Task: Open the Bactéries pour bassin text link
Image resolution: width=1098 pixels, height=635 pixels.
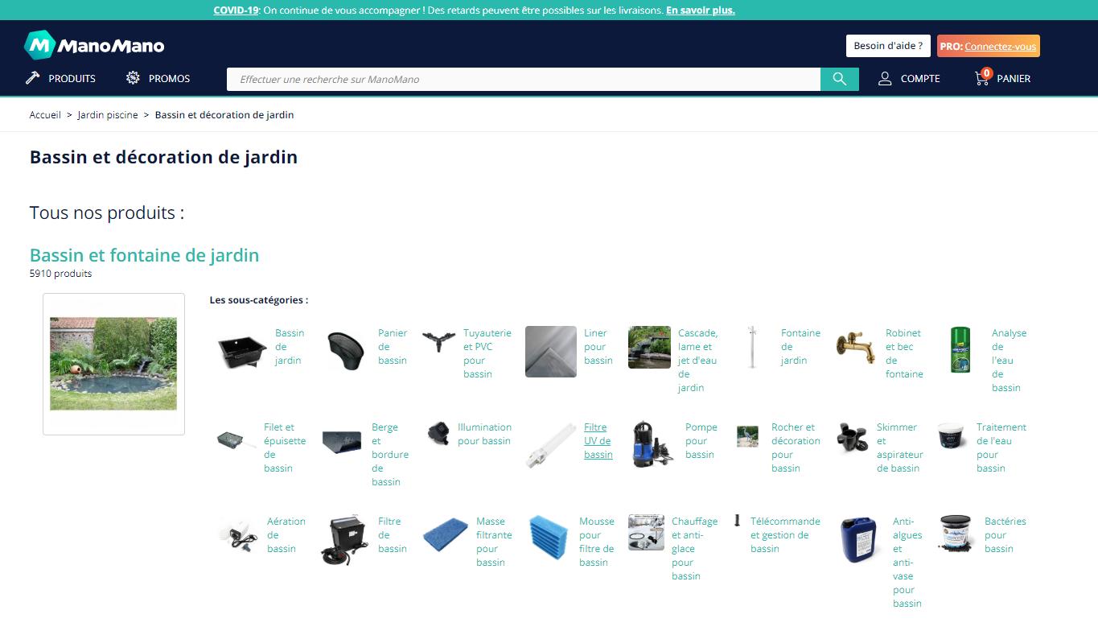Action: [x=1005, y=535]
